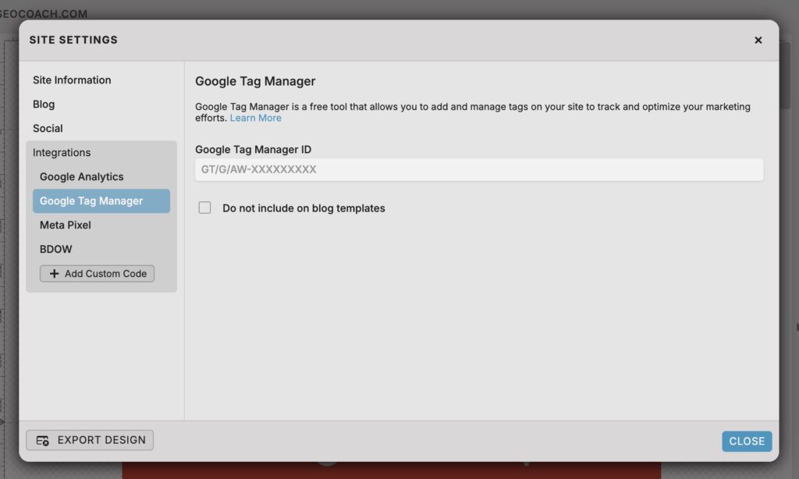The width and height of the screenshot is (799, 479).
Task: Open BDOW integration
Action: pyautogui.click(x=56, y=249)
